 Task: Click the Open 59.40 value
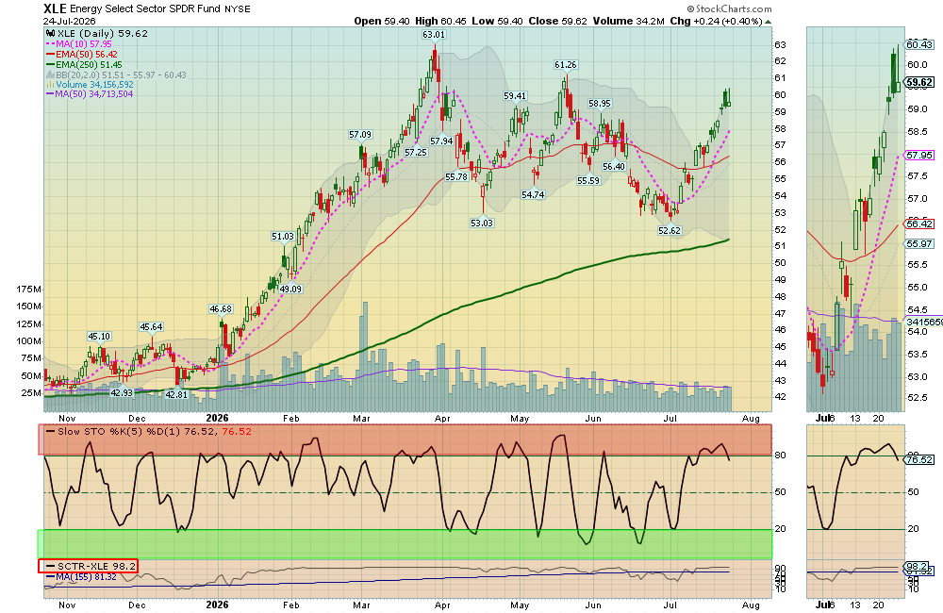(x=382, y=21)
